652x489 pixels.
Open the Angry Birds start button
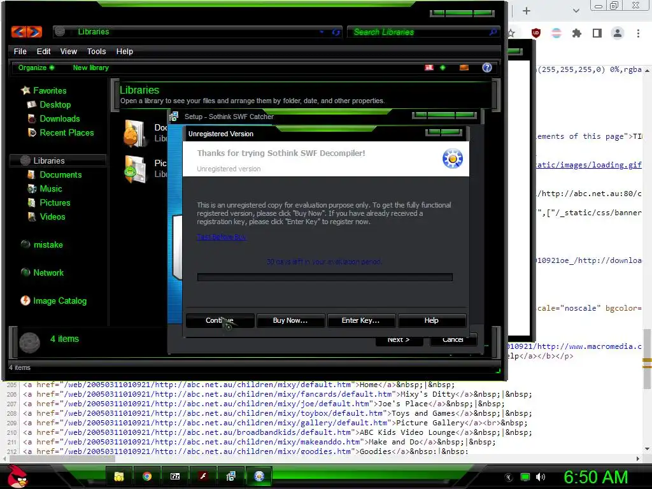[x=17, y=476]
